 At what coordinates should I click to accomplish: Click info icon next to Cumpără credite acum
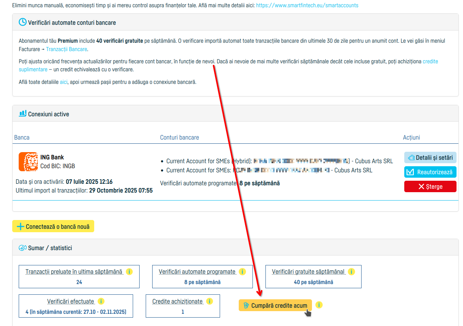tap(319, 305)
